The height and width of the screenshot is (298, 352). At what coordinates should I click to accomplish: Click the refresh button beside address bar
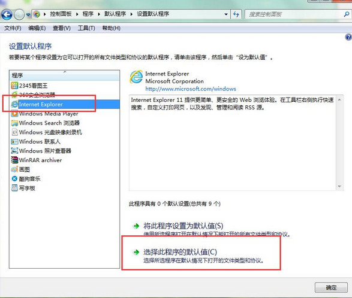(236, 14)
